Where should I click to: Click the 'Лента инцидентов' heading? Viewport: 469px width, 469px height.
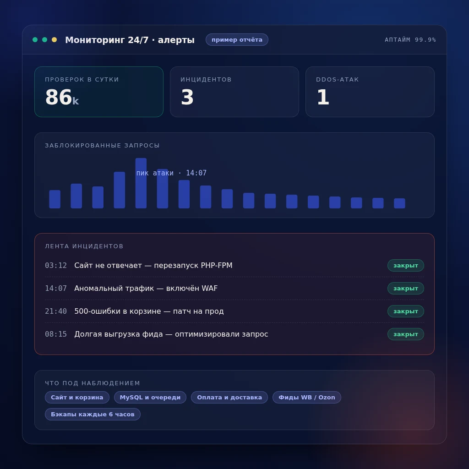pyautogui.click(x=84, y=246)
